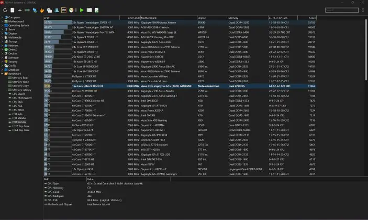The width and height of the screenshot is (368, 220).
Task: Open the FPU Mandel benchmark
Action: 19,118
